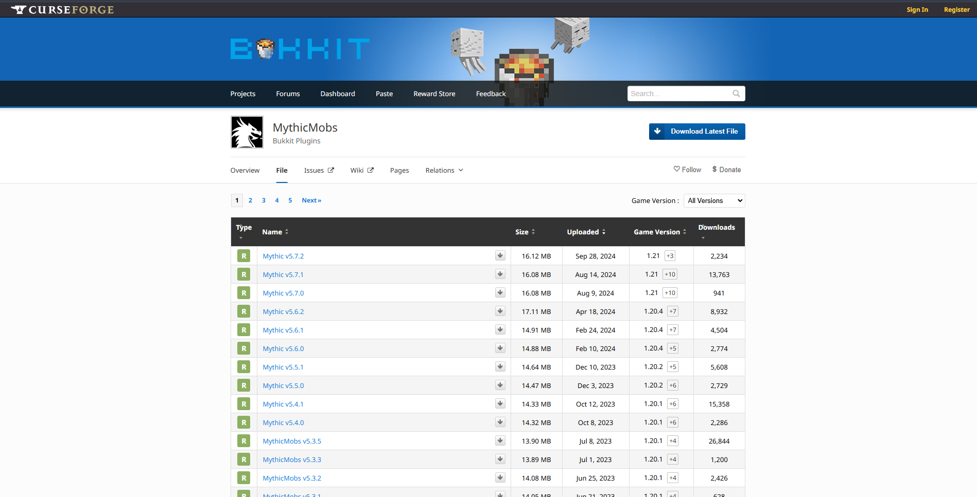This screenshot has height=497, width=977.
Task: Click the download icon for Mythic v5.6.1
Action: point(500,329)
